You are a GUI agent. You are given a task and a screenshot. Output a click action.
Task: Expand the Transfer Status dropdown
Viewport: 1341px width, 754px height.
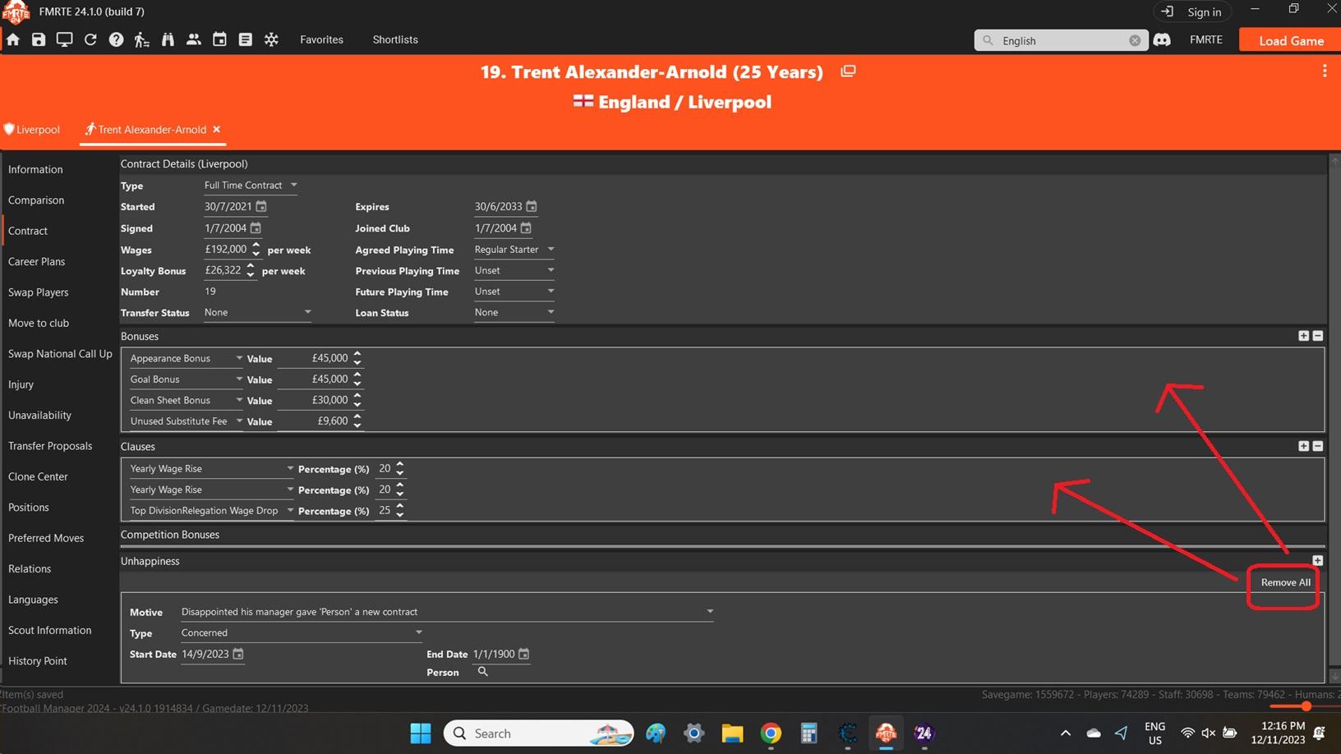click(x=258, y=312)
